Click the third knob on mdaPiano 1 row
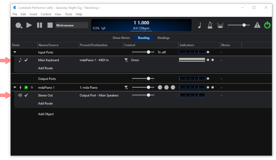The height and width of the screenshot is (160, 276). pyautogui.click(x=173, y=87)
